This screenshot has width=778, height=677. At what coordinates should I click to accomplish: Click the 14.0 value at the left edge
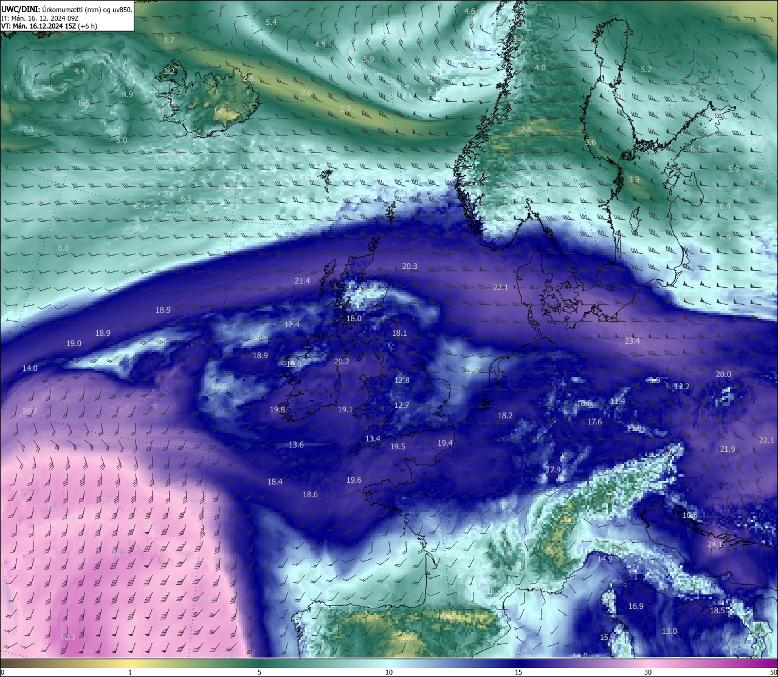pos(30,368)
